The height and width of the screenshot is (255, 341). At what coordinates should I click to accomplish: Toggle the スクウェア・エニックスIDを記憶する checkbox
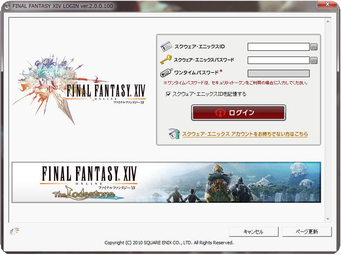pyautogui.click(x=168, y=94)
